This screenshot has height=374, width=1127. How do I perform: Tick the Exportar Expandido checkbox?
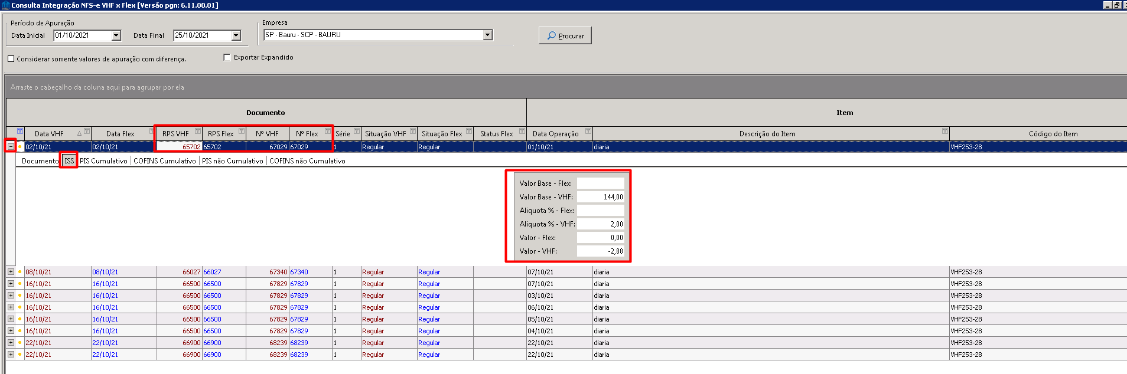click(x=227, y=57)
